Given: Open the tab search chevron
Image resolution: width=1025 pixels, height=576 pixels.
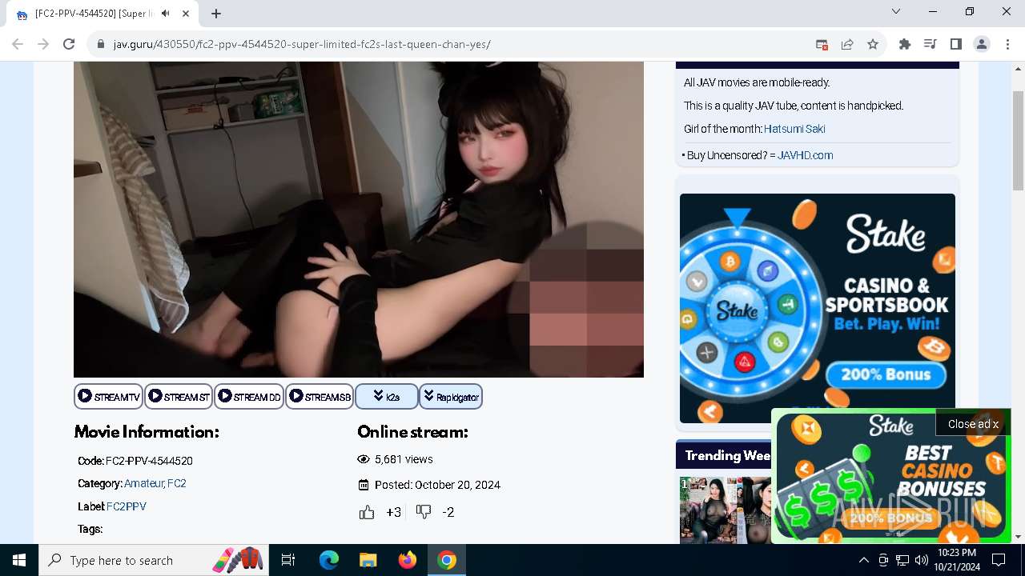Looking at the screenshot, I should click(x=896, y=11).
